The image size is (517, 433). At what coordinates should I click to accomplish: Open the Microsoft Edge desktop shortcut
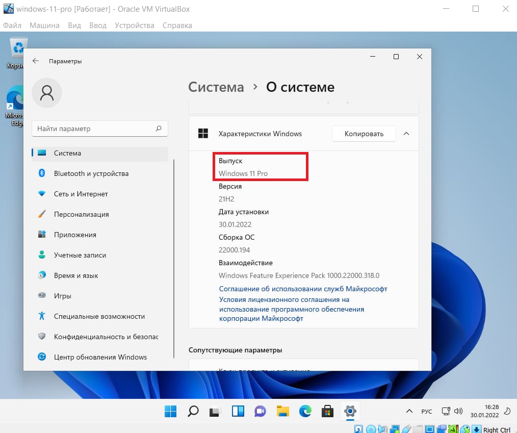(15, 106)
